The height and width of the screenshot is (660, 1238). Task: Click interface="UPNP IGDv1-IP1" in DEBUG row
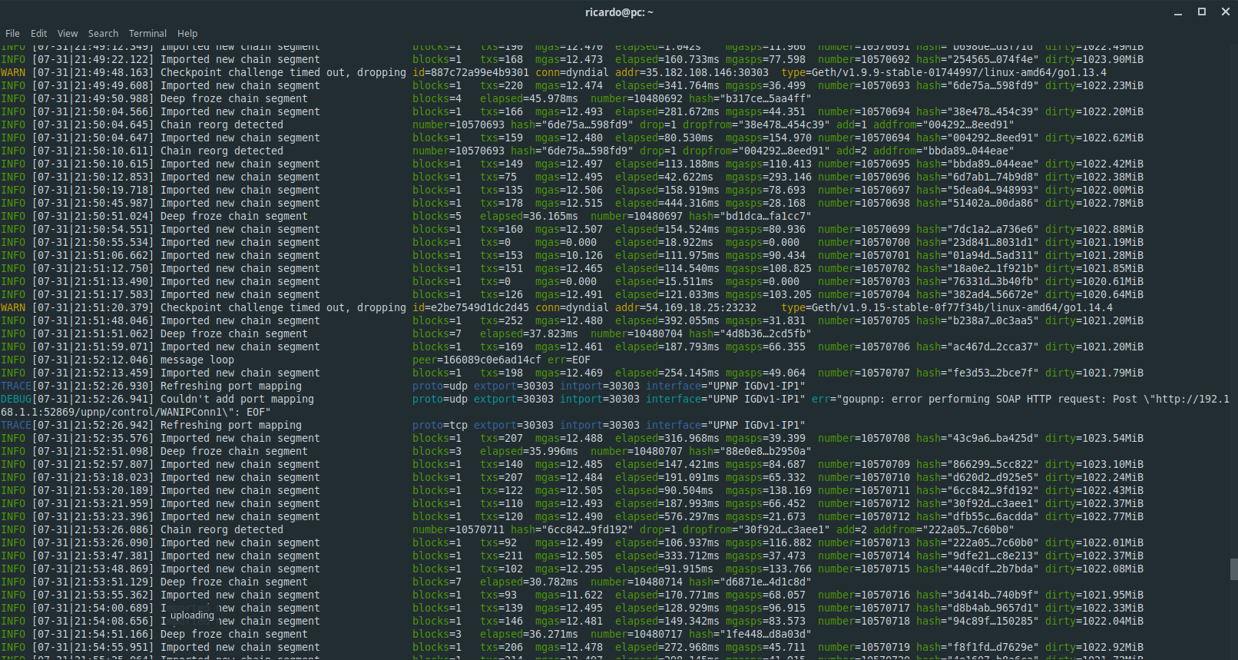tap(726, 399)
